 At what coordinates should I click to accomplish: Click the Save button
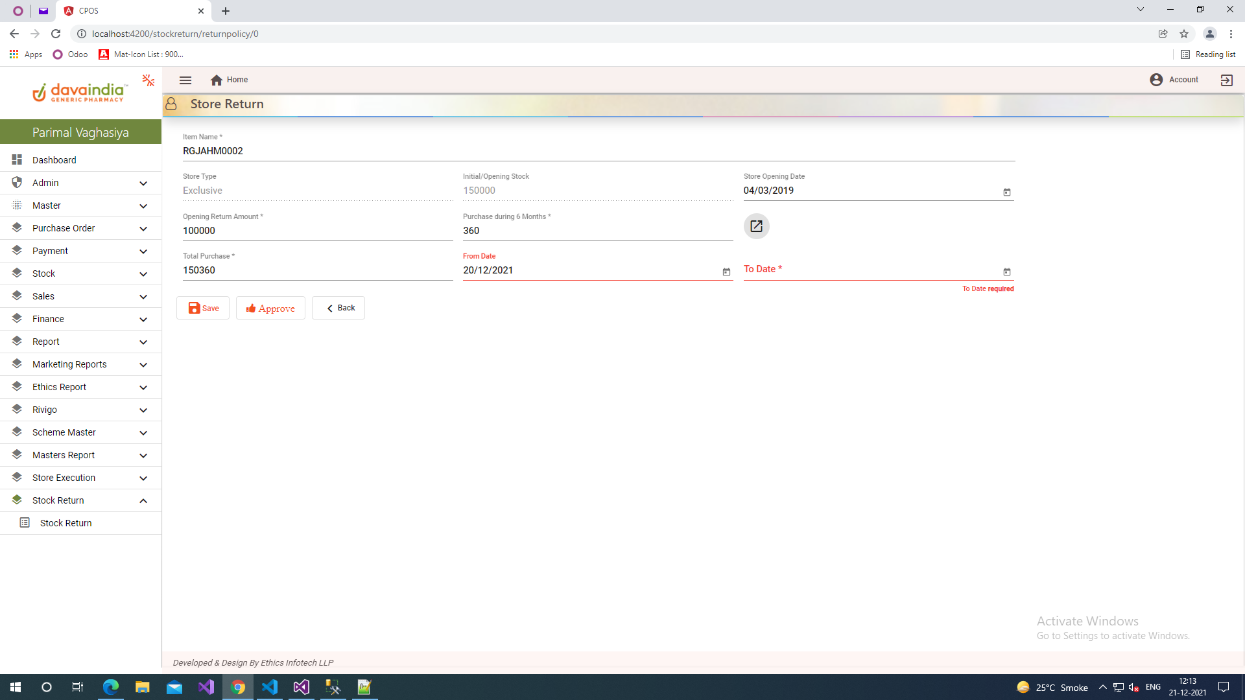[x=203, y=308]
